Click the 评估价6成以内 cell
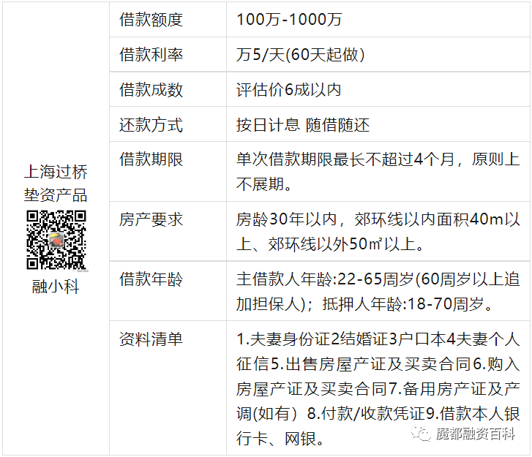Image resolution: width=532 pixels, height=457 pixels. (288, 90)
